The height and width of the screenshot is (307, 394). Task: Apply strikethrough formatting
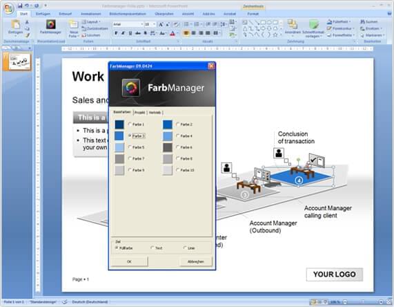(x=138, y=33)
